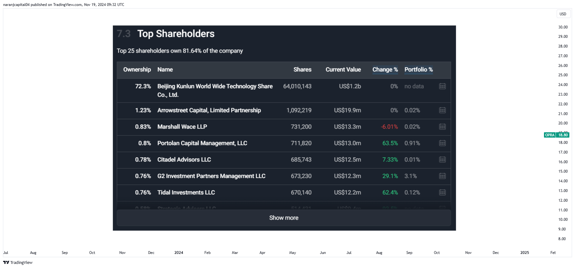Click current value US$12.5m
The width and height of the screenshot is (575, 268).
click(x=348, y=159)
